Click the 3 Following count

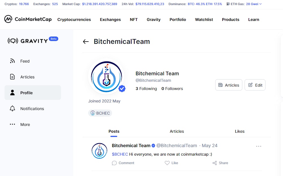pyautogui.click(x=146, y=89)
